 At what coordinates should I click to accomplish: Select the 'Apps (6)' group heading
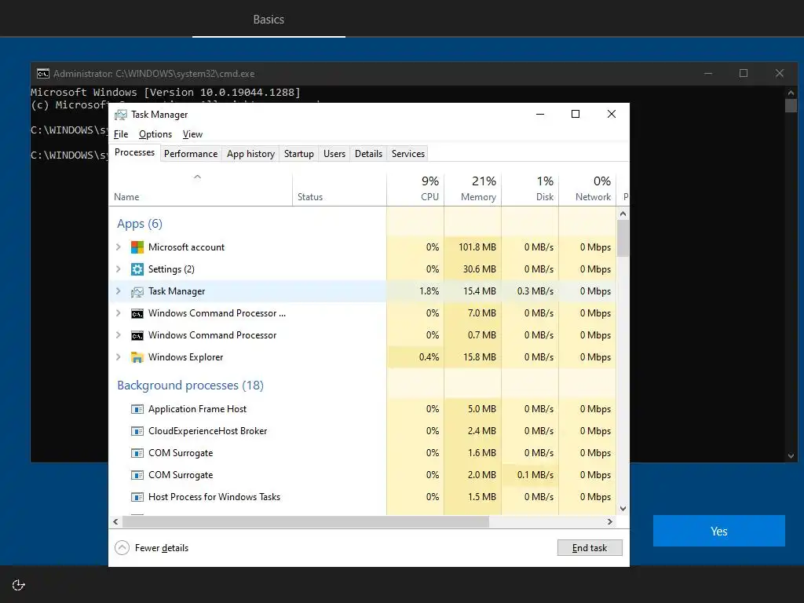(x=140, y=224)
